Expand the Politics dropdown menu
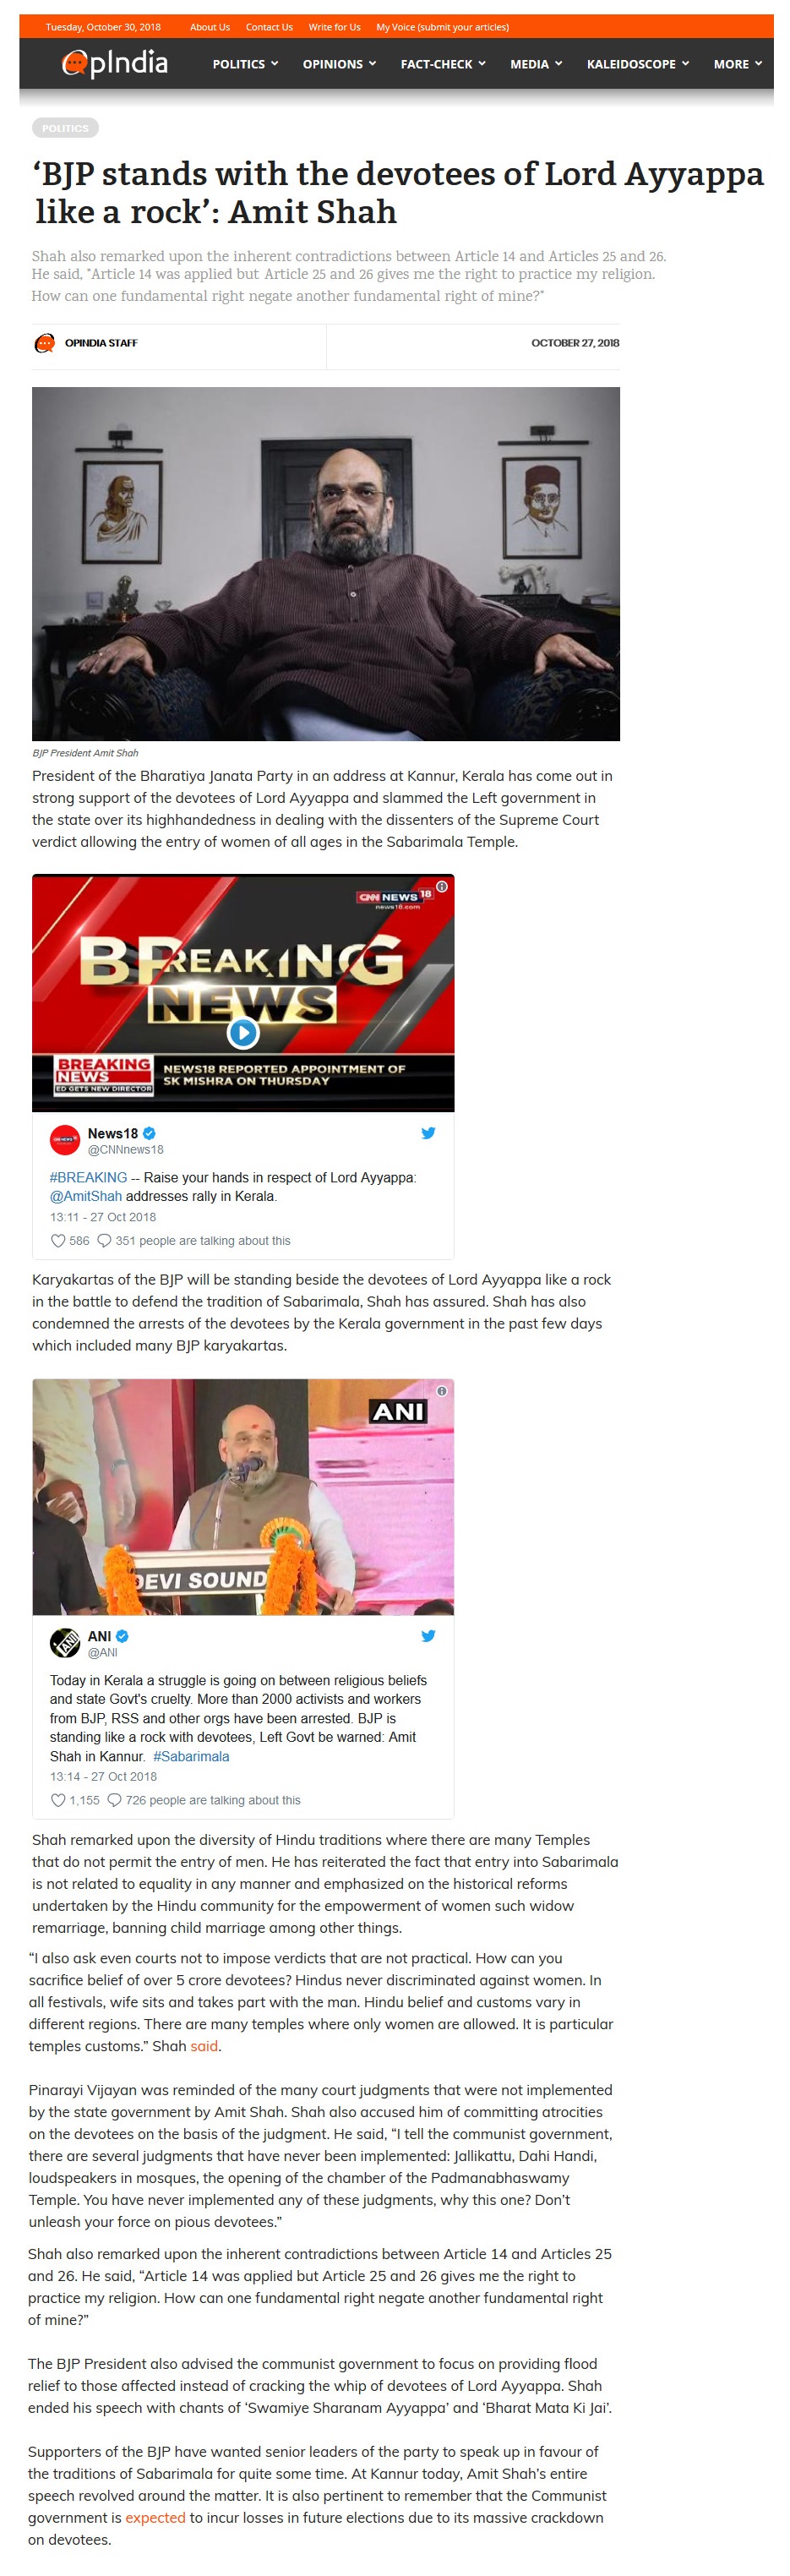The image size is (790, 2576). [x=245, y=64]
